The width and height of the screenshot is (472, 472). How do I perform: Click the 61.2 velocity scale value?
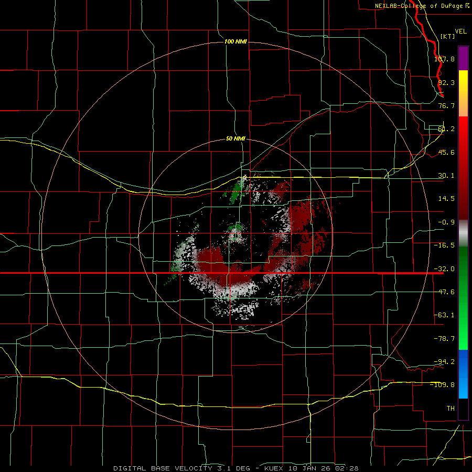[x=446, y=129]
